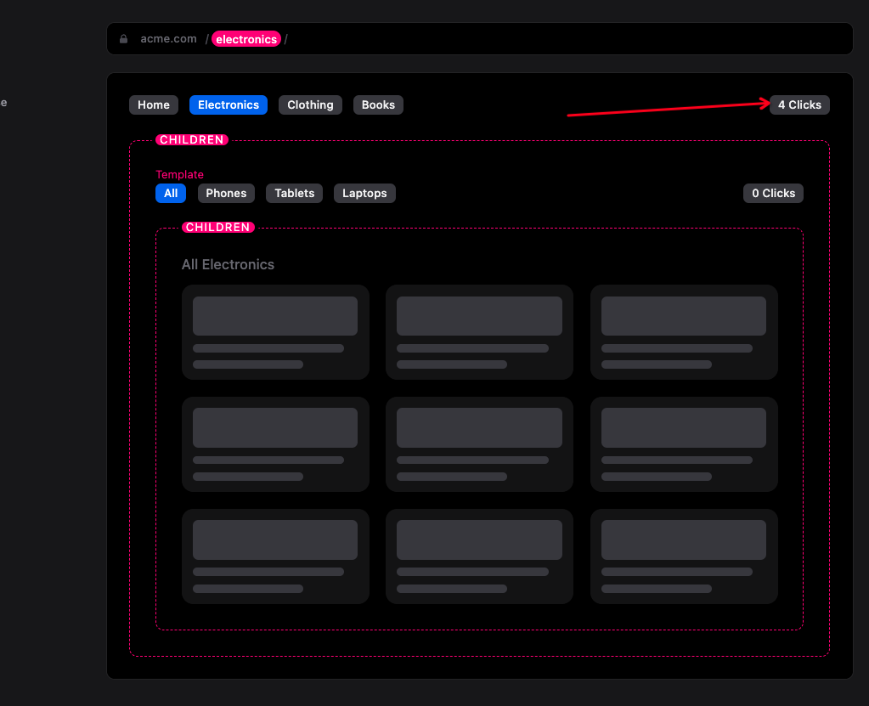Viewport: 869px width, 706px height.
Task: Switch to the Clothing tab
Action: click(x=310, y=104)
